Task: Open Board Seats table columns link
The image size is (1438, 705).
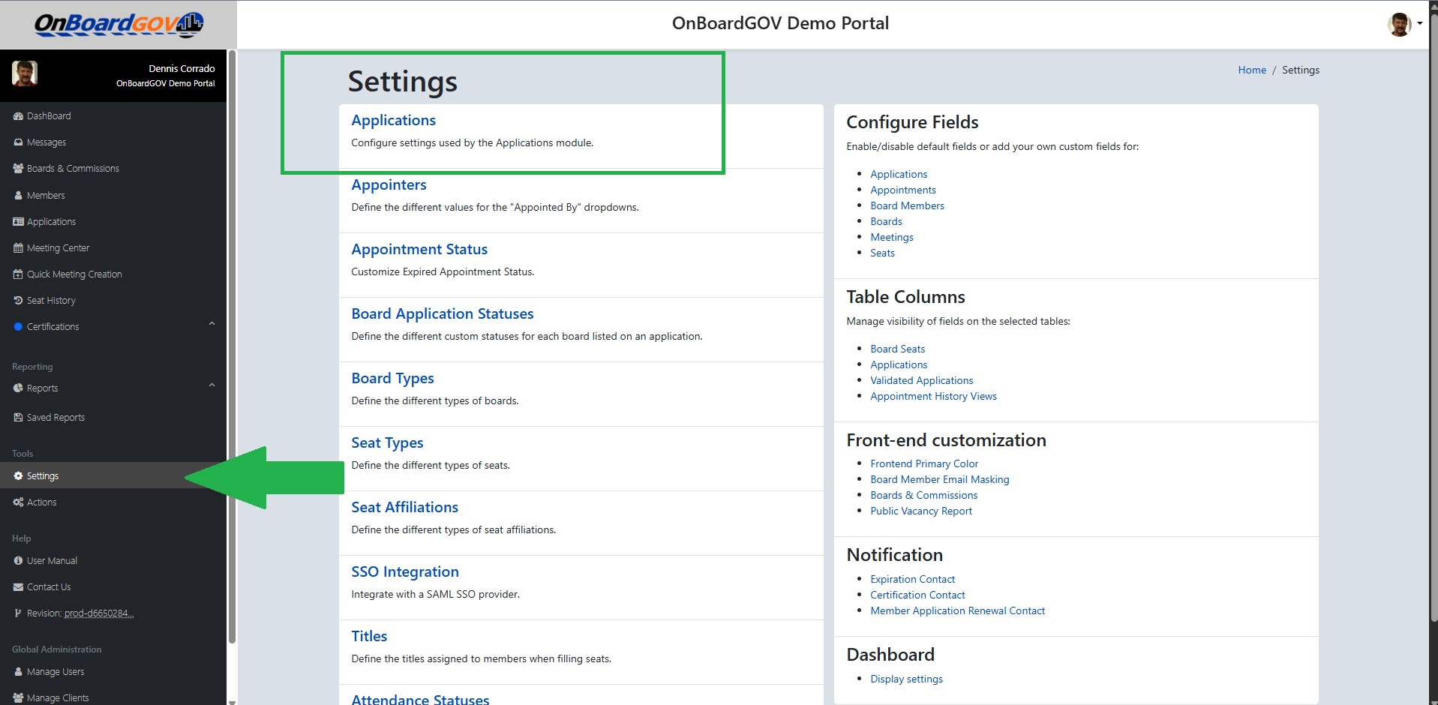Action: 897,349
